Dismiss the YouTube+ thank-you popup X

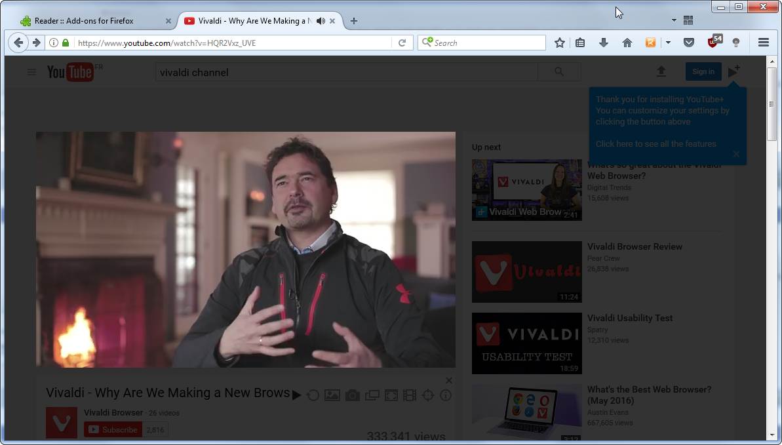coord(736,154)
